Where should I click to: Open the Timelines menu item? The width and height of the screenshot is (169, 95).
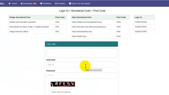60,3
